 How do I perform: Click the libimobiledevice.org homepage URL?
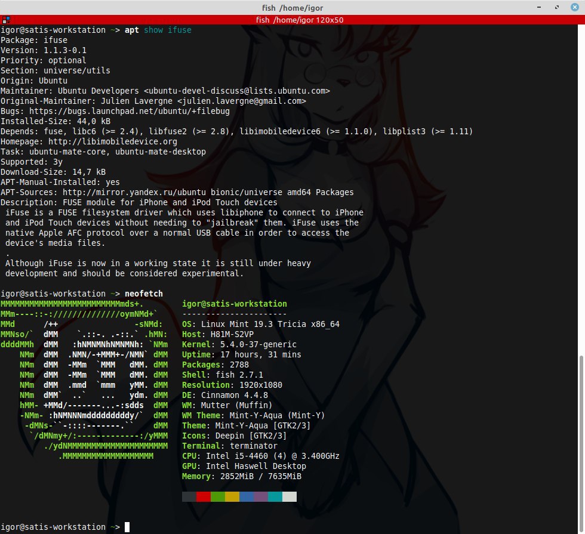click(x=113, y=142)
